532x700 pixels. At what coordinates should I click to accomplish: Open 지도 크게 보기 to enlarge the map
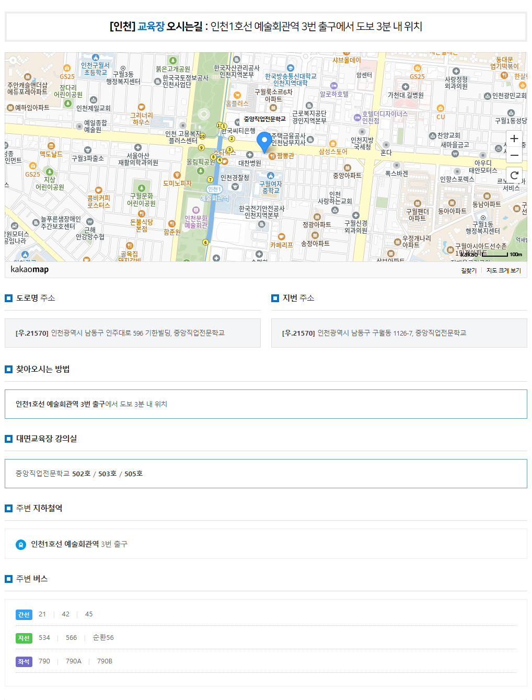coord(503,270)
